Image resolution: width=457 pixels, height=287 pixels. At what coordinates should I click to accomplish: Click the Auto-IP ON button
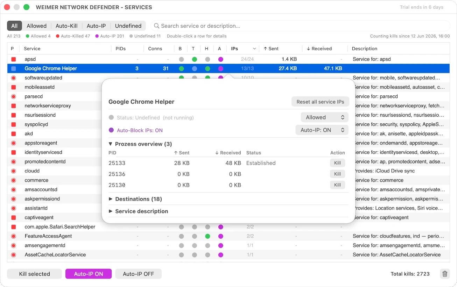pyautogui.click(x=89, y=274)
